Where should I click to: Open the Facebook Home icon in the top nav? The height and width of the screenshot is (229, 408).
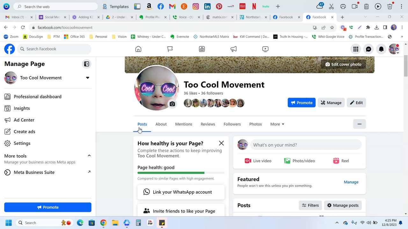138,49
